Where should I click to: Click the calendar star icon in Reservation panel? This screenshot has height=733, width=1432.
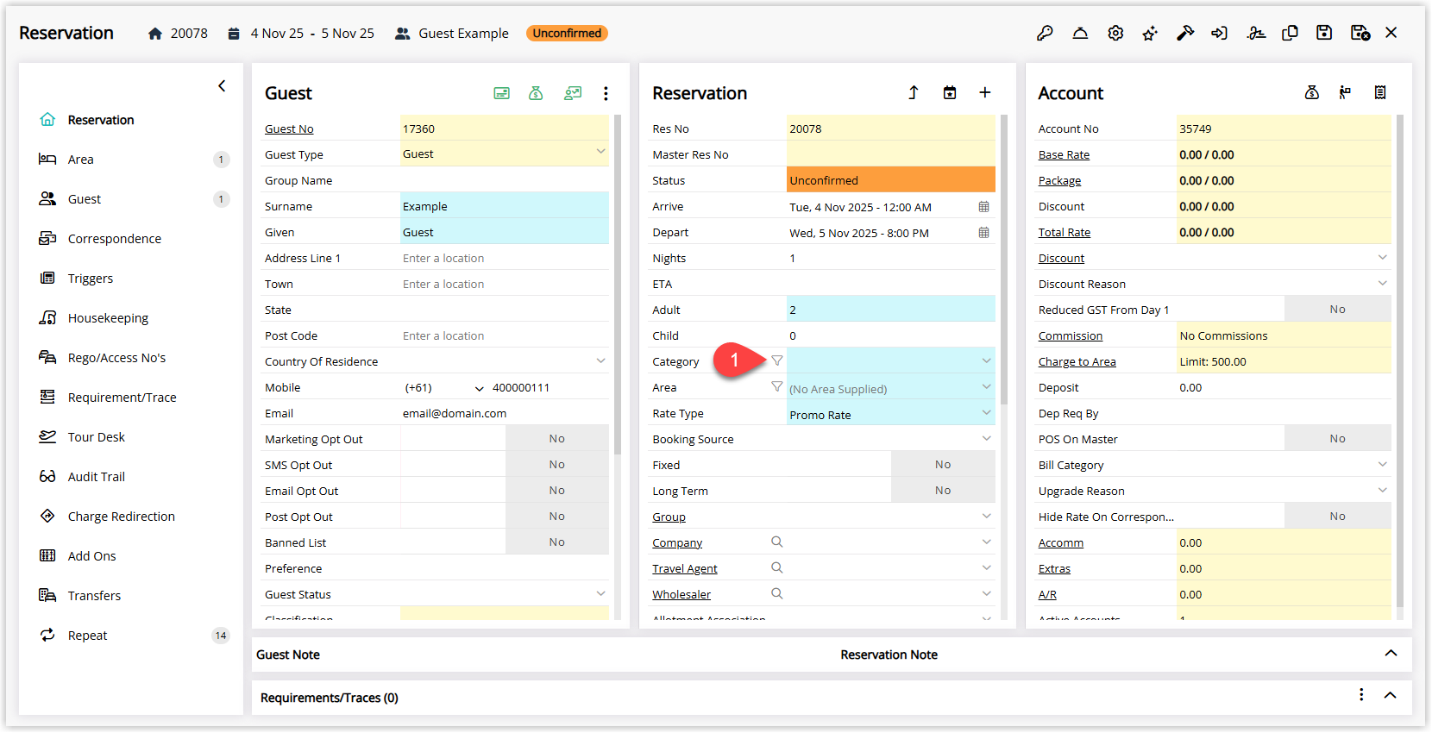pyautogui.click(x=950, y=92)
